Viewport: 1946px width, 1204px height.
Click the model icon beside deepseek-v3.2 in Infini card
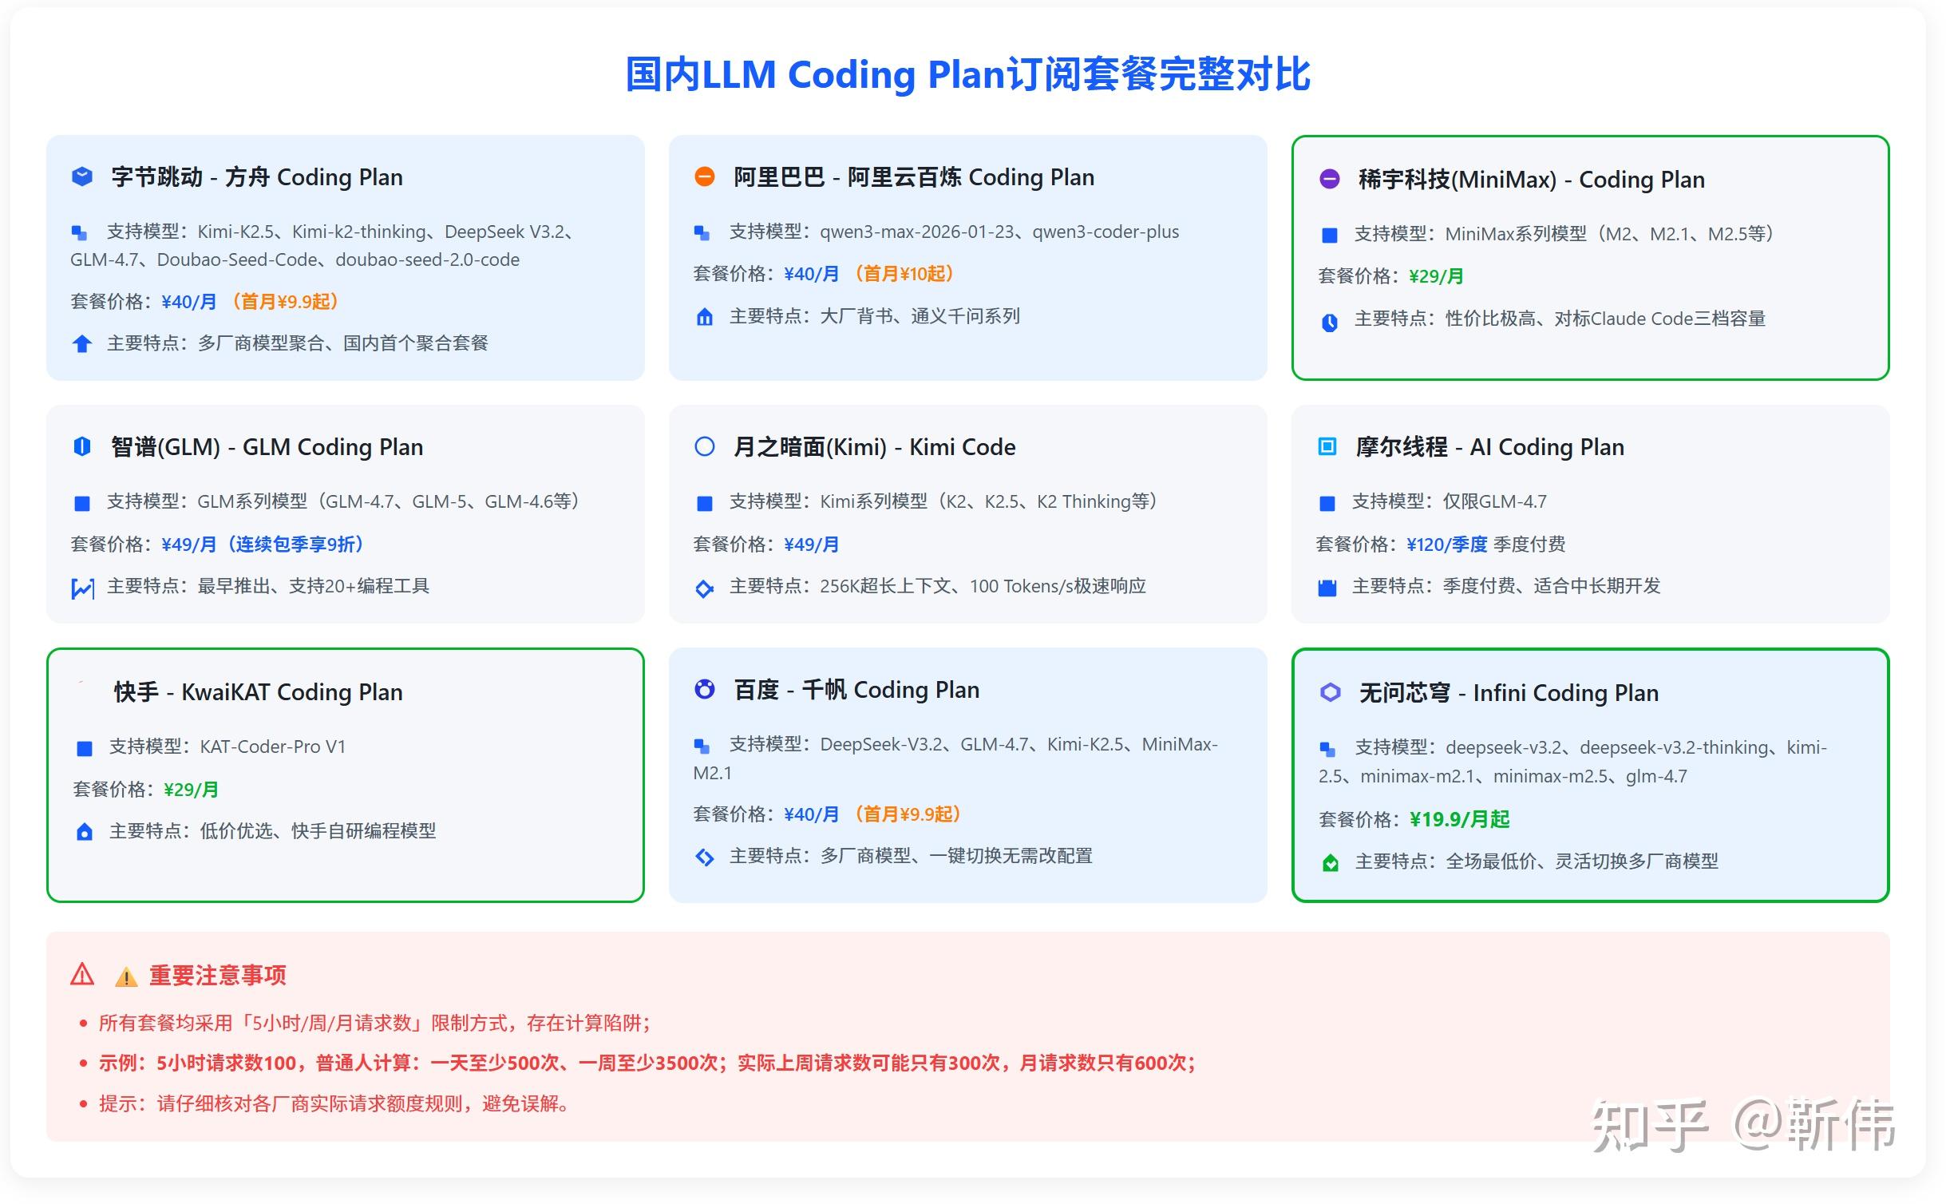click(x=1327, y=749)
